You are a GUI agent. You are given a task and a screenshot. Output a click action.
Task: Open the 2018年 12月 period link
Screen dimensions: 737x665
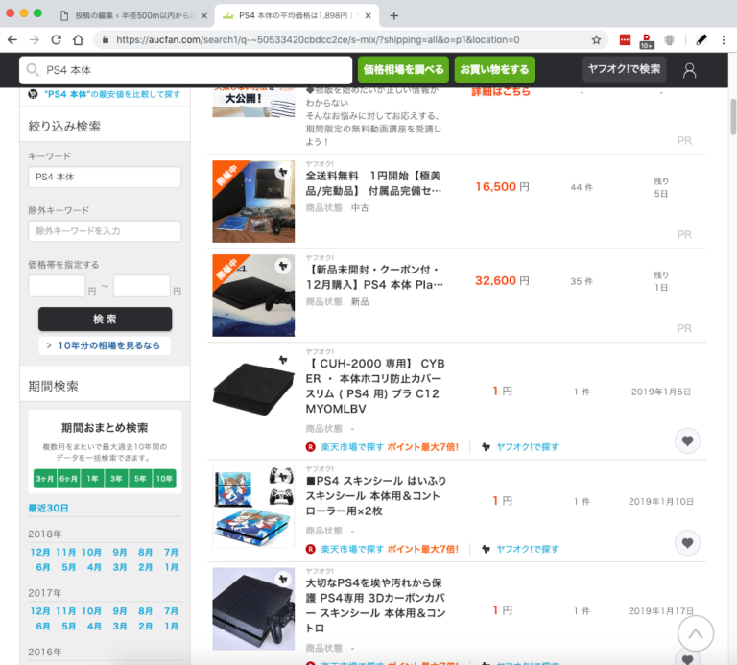tap(39, 552)
